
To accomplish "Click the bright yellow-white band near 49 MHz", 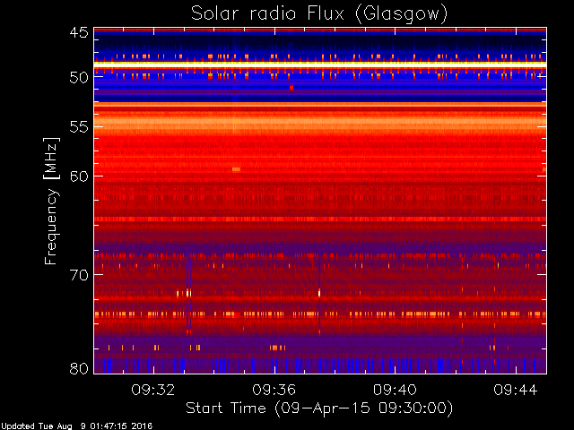I will tap(320, 64).
